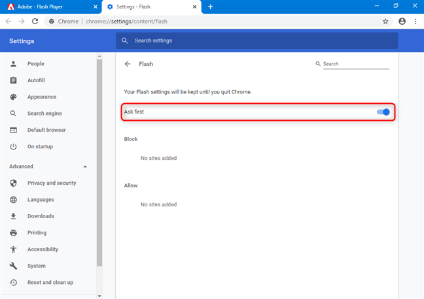Click the Default browser window icon
Screen dimensions: 424x299
pos(13,130)
